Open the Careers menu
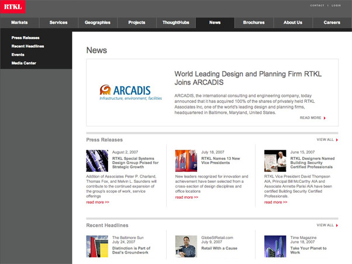Image resolution: width=352 pixels, height=264 pixels. coord(332,23)
